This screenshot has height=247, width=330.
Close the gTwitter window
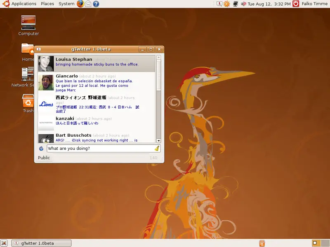tap(159, 49)
